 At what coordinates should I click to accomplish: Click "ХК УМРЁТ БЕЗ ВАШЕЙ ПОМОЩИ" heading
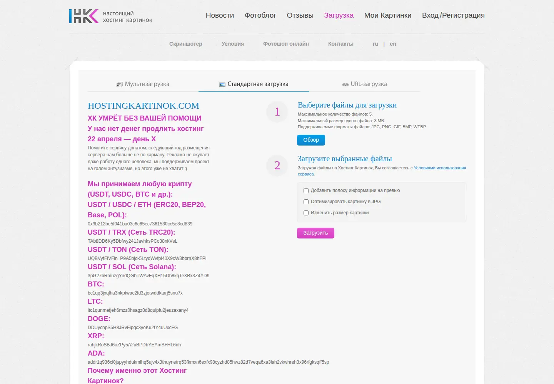tap(145, 118)
